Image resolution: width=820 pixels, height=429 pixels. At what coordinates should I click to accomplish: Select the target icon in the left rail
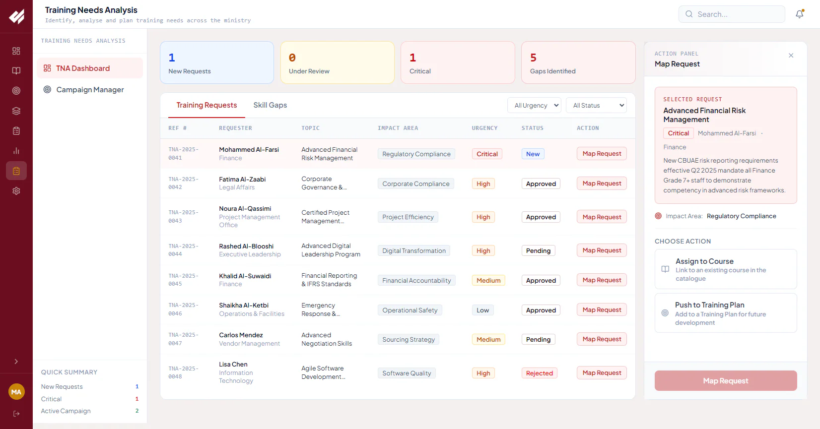(x=16, y=91)
